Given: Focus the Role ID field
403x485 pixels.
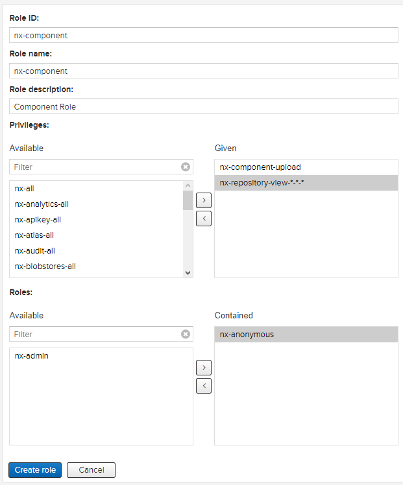Looking at the screenshot, I should [204, 35].
